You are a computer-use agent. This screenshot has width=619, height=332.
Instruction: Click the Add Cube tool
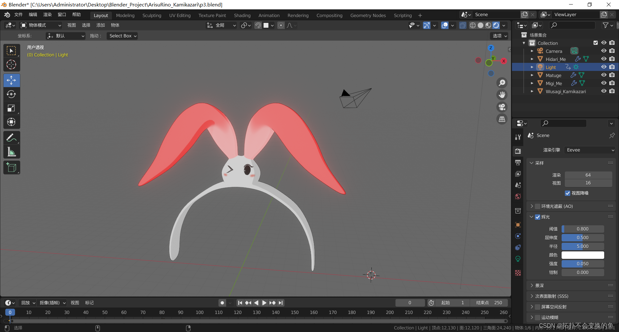[x=12, y=168]
